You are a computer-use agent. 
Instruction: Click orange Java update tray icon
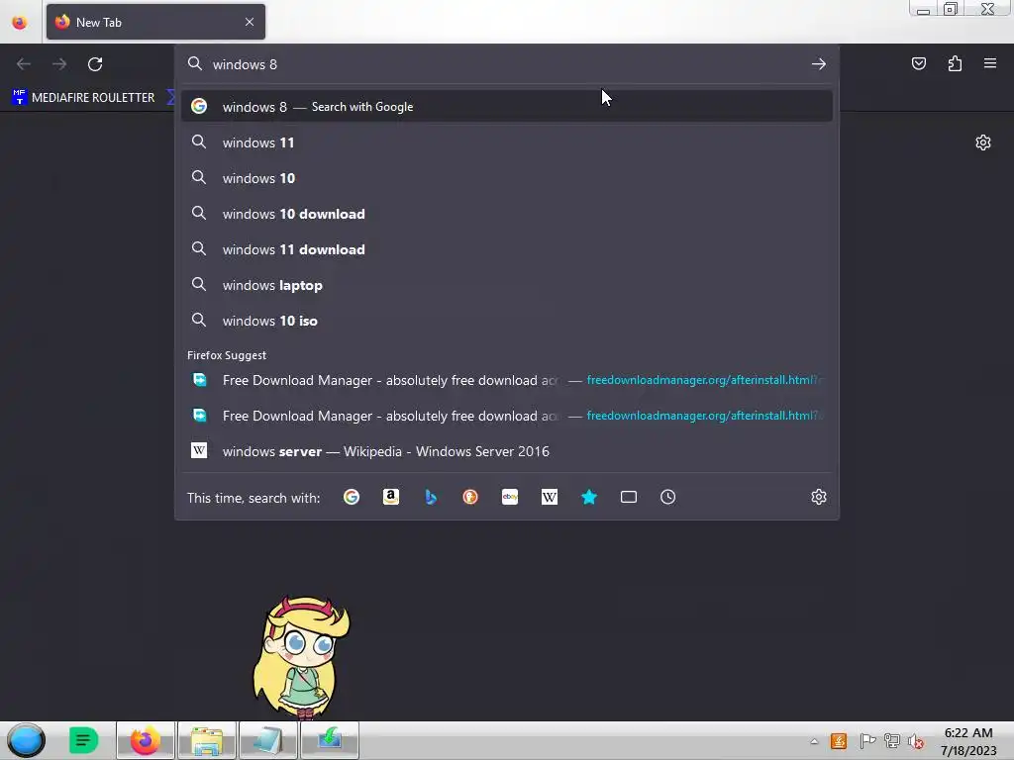839,741
